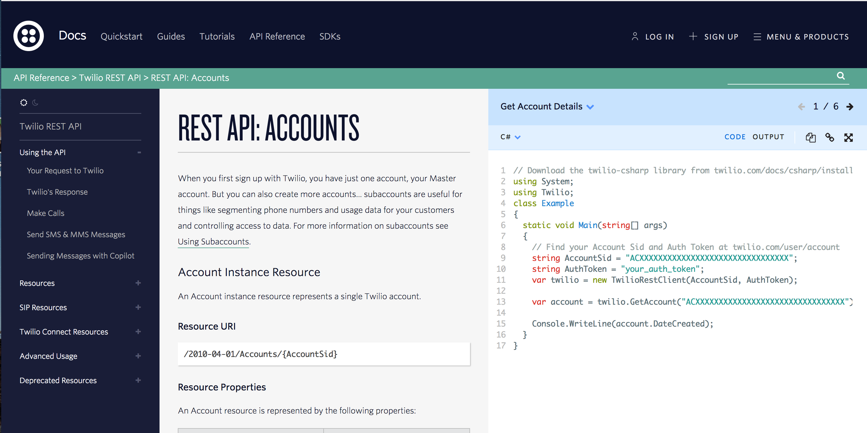Open Make Calls page
The image size is (867, 433).
(45, 213)
